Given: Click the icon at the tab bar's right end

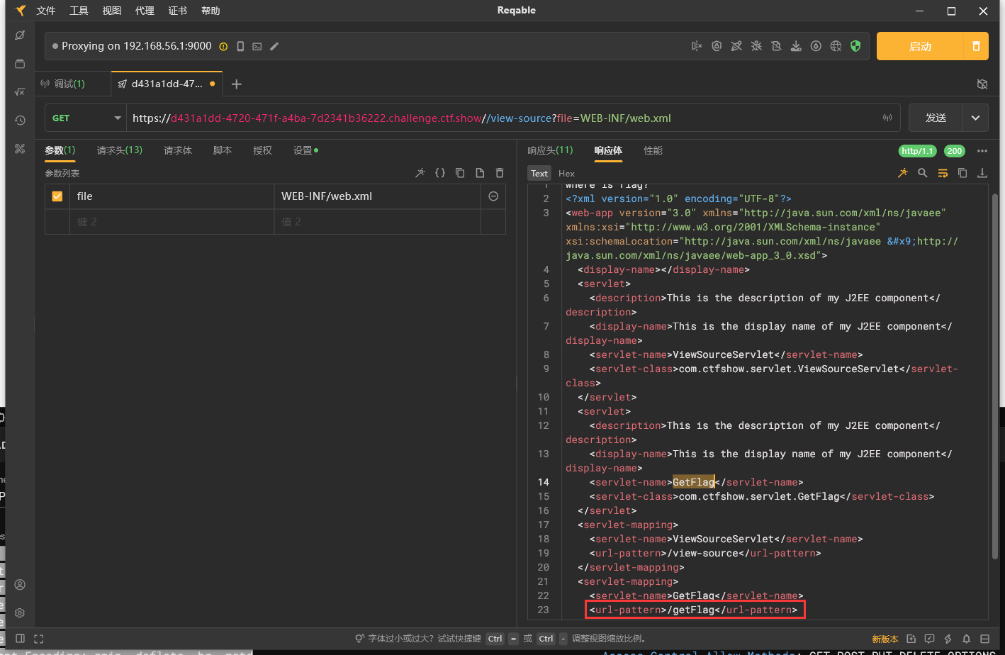Looking at the screenshot, I should [x=982, y=84].
